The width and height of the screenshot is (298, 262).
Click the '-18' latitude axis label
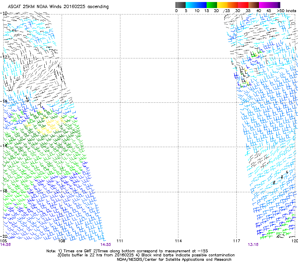click(x=4, y=191)
